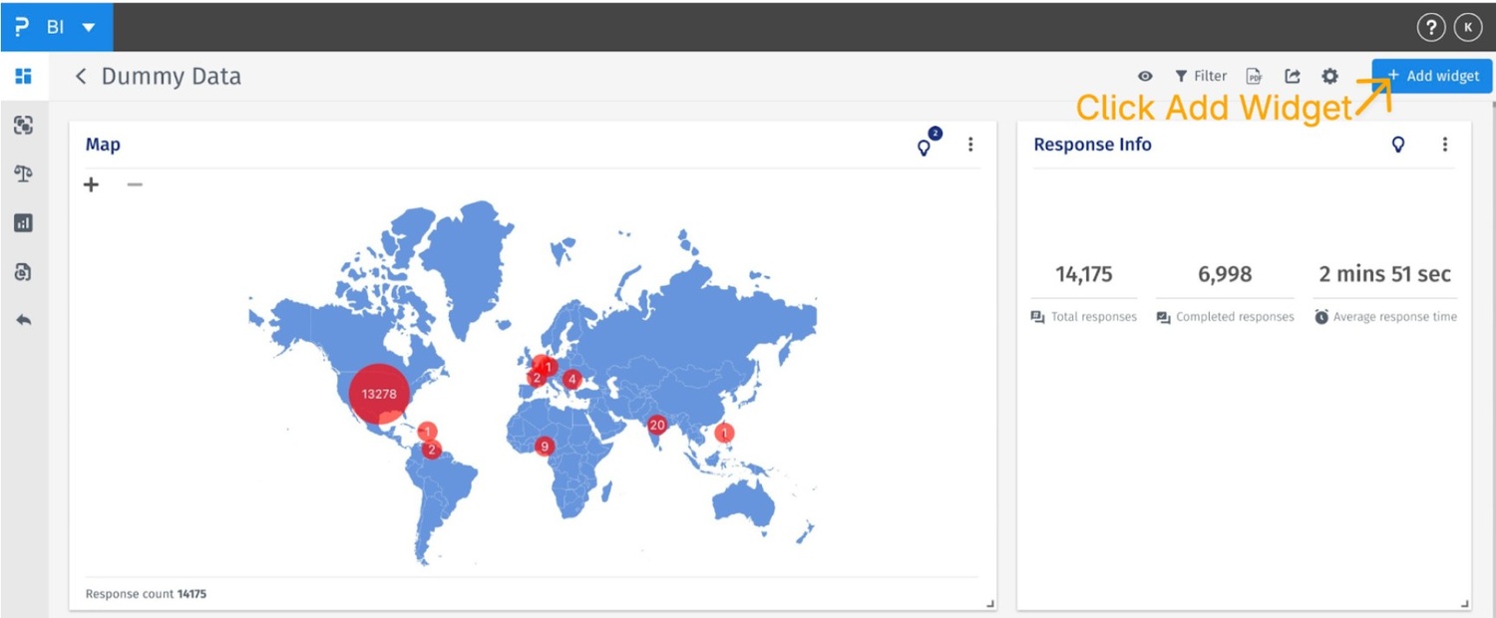1496x618 pixels.
Task: Go back using arrow beside Dummy Data
Action: click(x=81, y=76)
